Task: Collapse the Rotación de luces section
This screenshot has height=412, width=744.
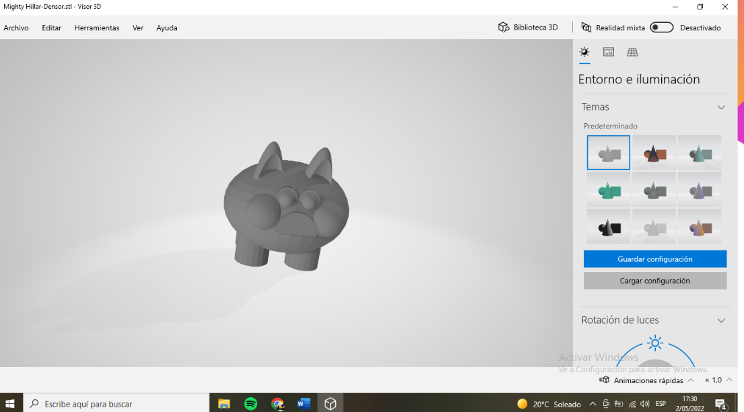Action: (x=721, y=320)
